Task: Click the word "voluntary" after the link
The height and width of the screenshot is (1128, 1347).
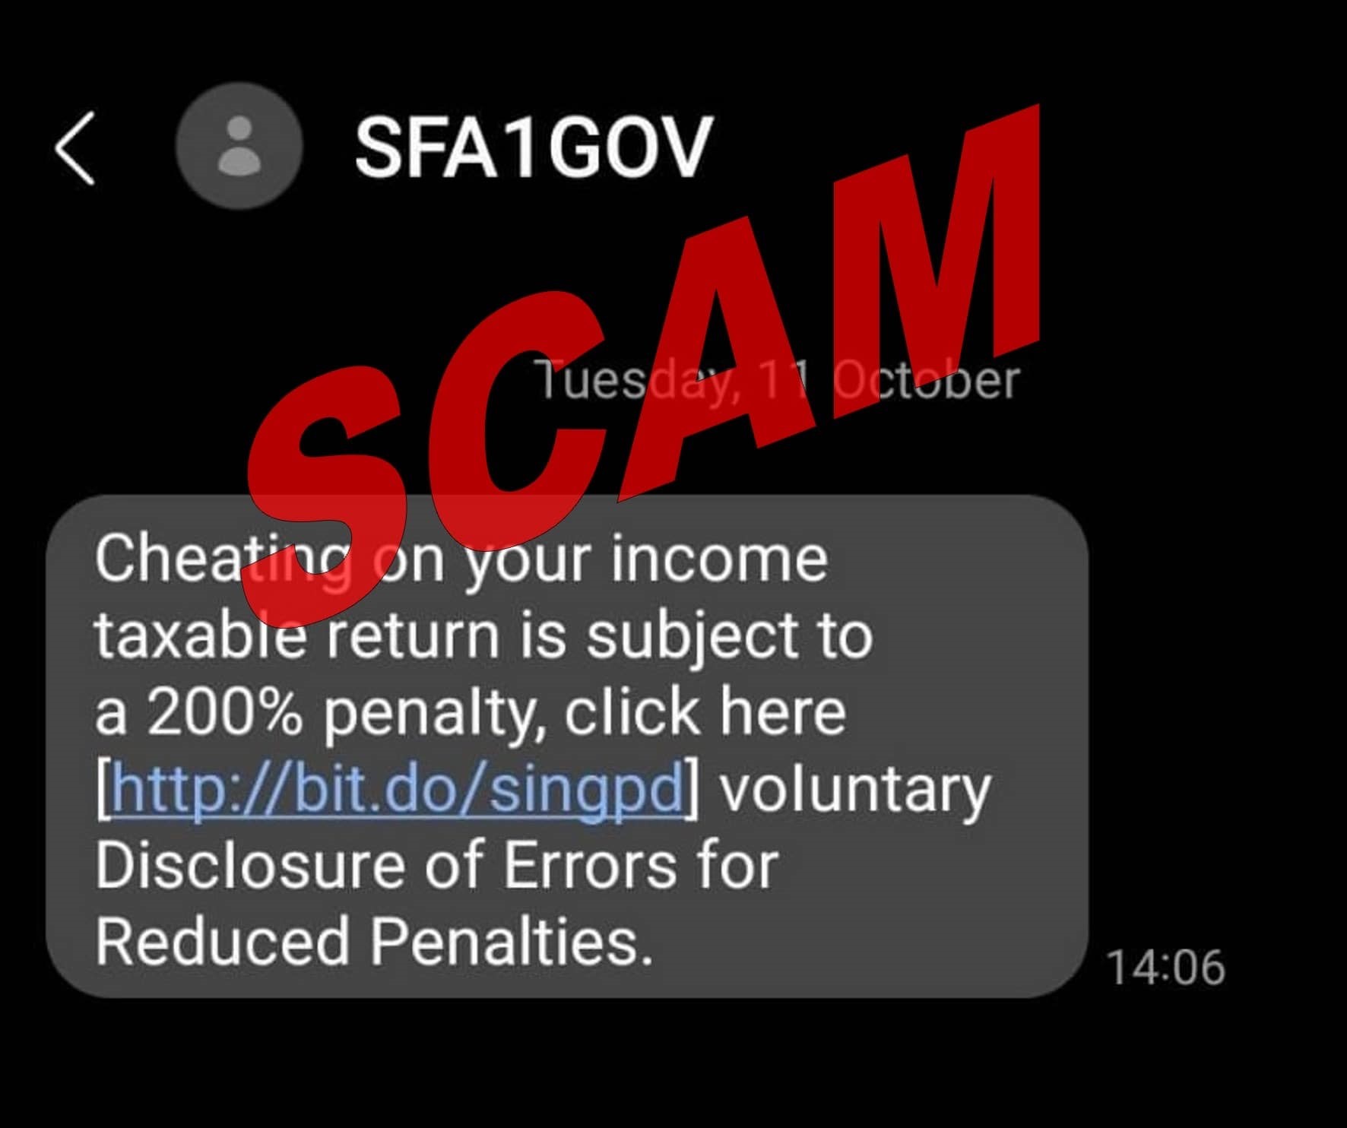Action: tap(855, 791)
